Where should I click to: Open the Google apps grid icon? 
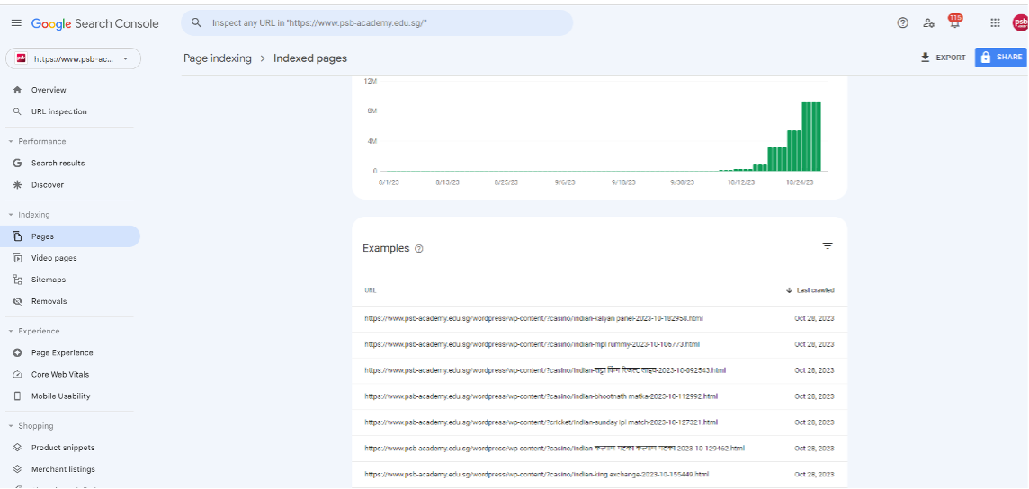(995, 23)
